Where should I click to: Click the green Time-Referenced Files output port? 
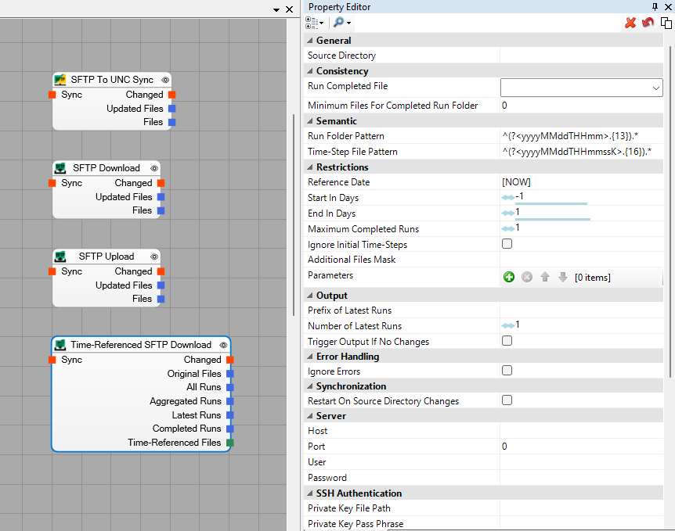[x=230, y=443]
